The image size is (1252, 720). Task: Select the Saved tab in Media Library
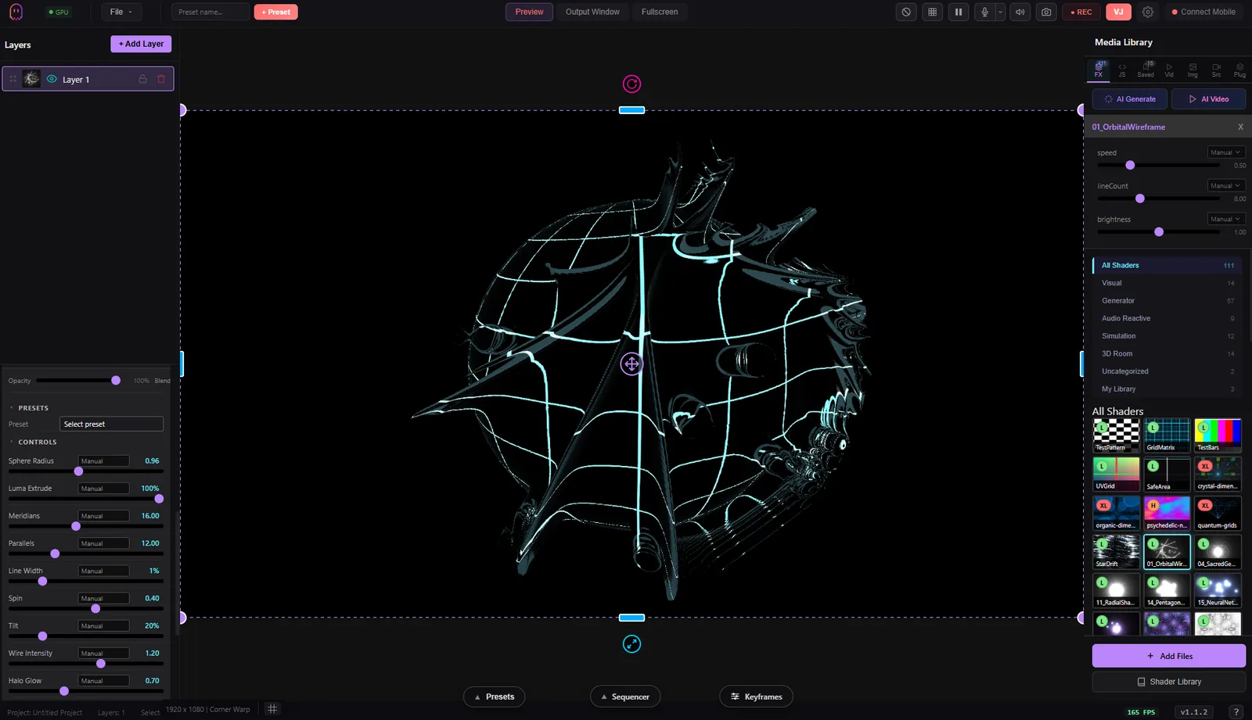point(1146,70)
